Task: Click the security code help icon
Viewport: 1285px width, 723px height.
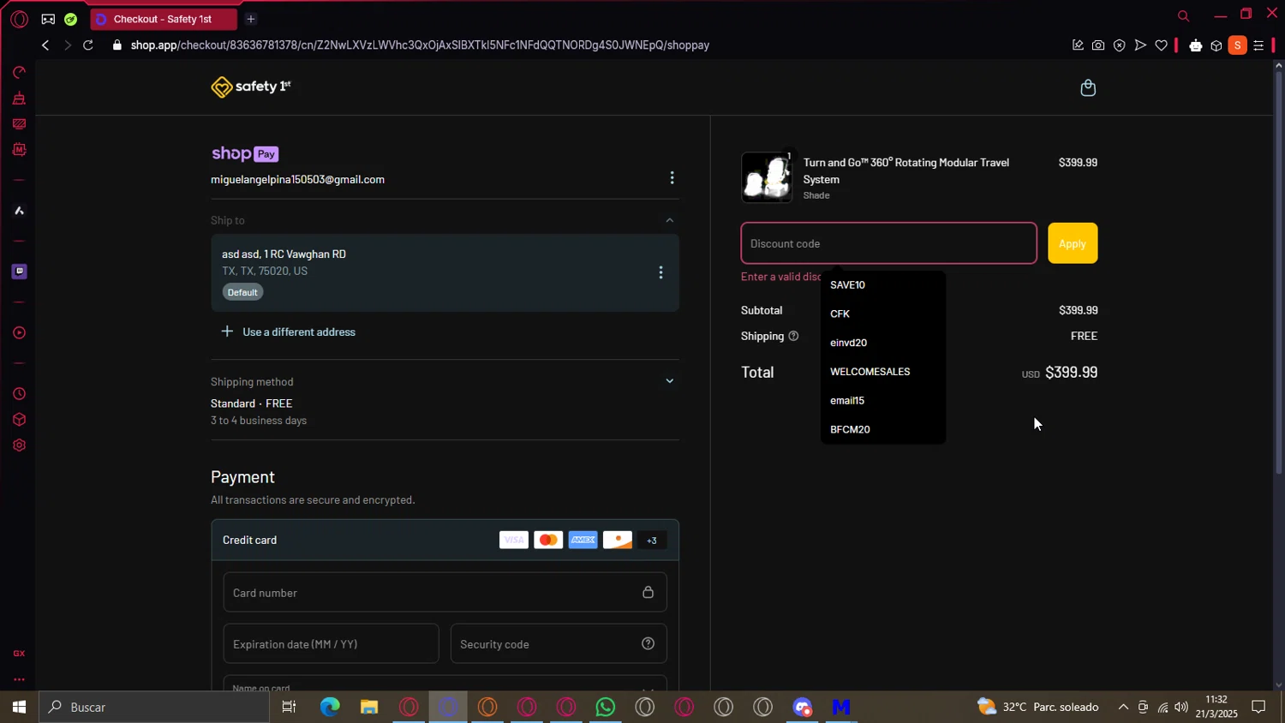Action: pyautogui.click(x=648, y=644)
